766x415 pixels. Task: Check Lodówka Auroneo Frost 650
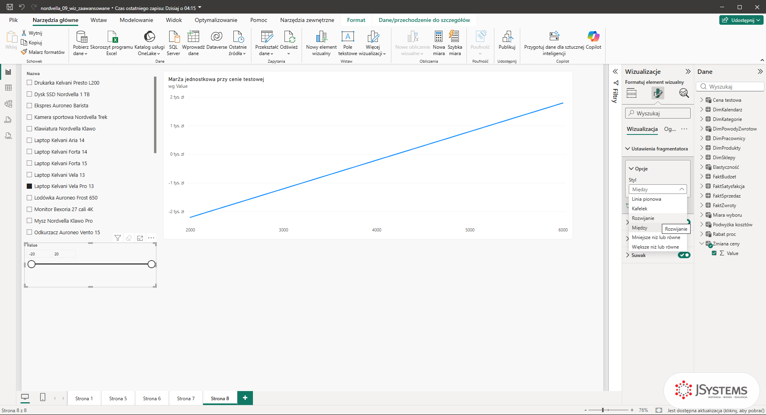(x=29, y=198)
